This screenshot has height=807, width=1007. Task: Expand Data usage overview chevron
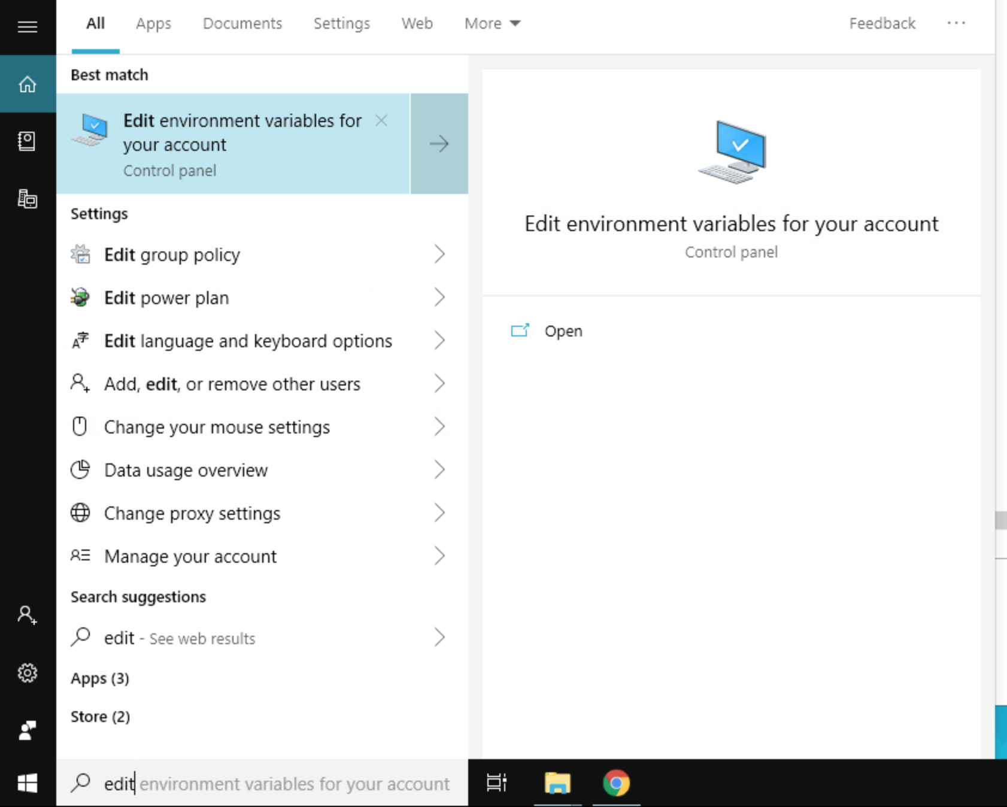click(439, 470)
